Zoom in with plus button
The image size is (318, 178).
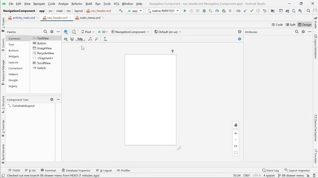tap(236, 133)
